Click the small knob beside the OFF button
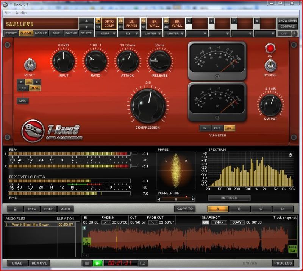Image resolution: width=303 pixels, height=271 pixels. (x=294, y=34)
